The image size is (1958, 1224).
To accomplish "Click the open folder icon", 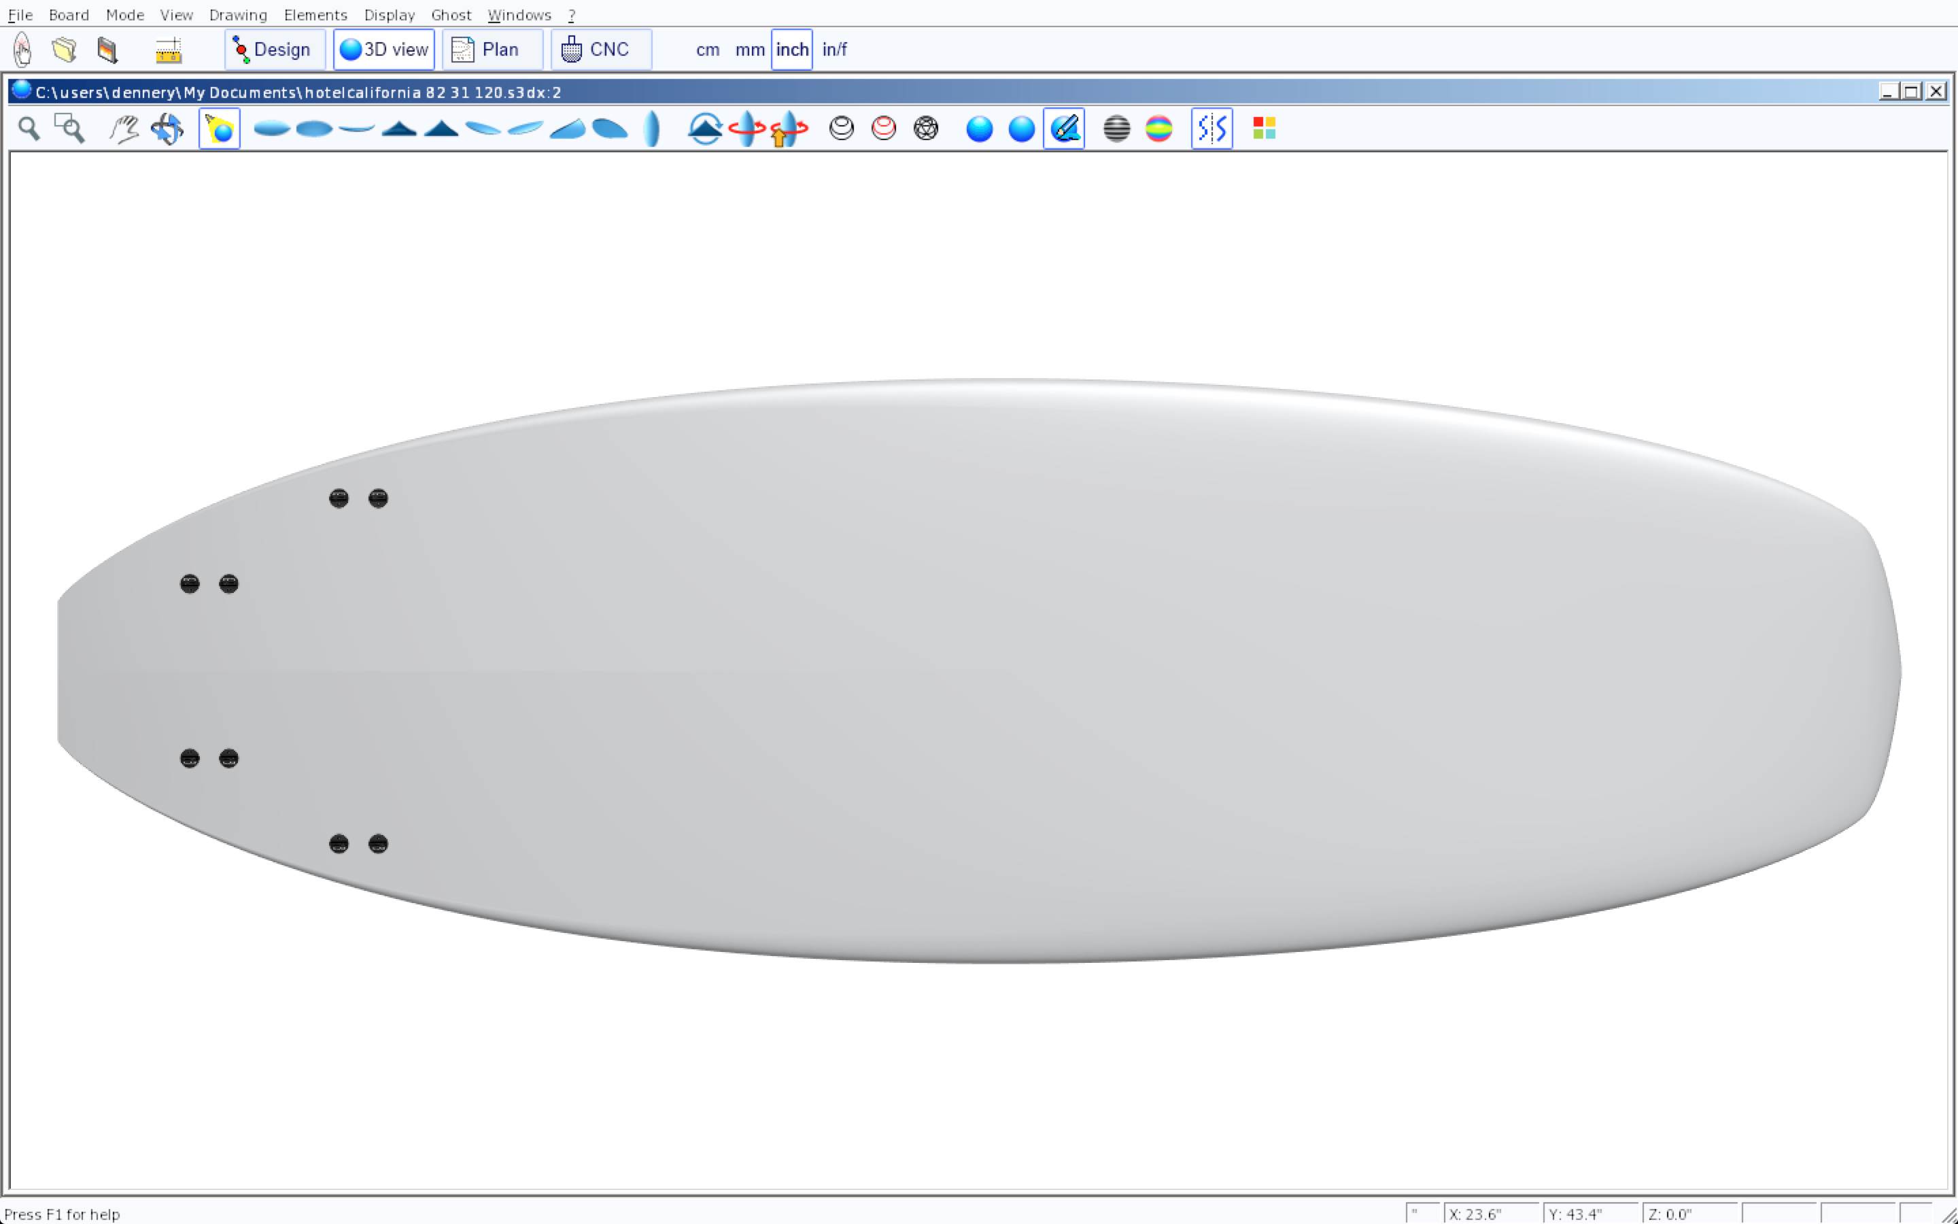I will (65, 50).
